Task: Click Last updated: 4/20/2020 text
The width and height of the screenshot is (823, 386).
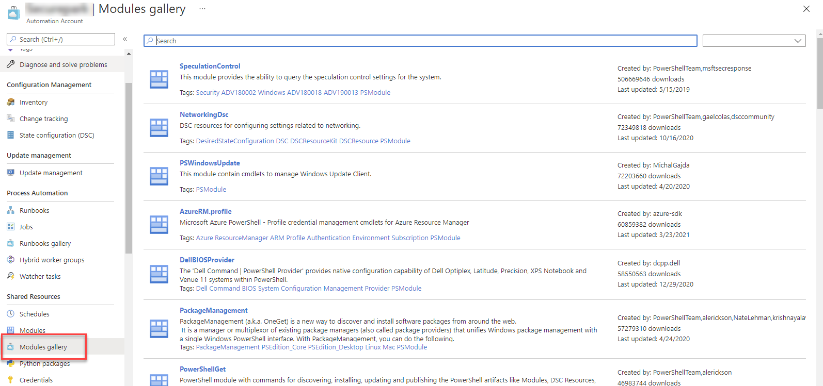Action: point(654,186)
